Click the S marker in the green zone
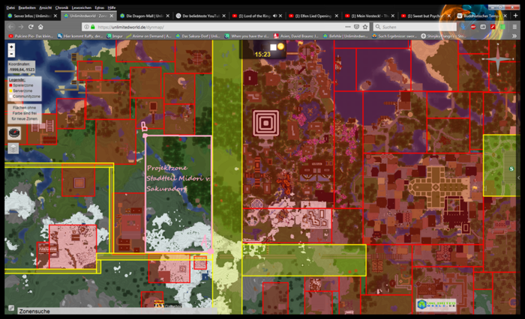The width and height of the screenshot is (525, 319). [x=511, y=169]
